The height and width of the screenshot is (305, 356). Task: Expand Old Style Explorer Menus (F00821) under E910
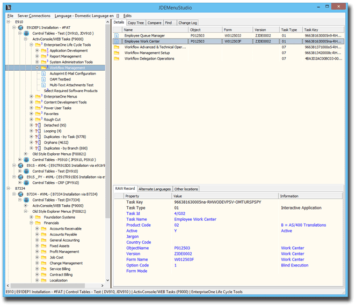[26, 154]
